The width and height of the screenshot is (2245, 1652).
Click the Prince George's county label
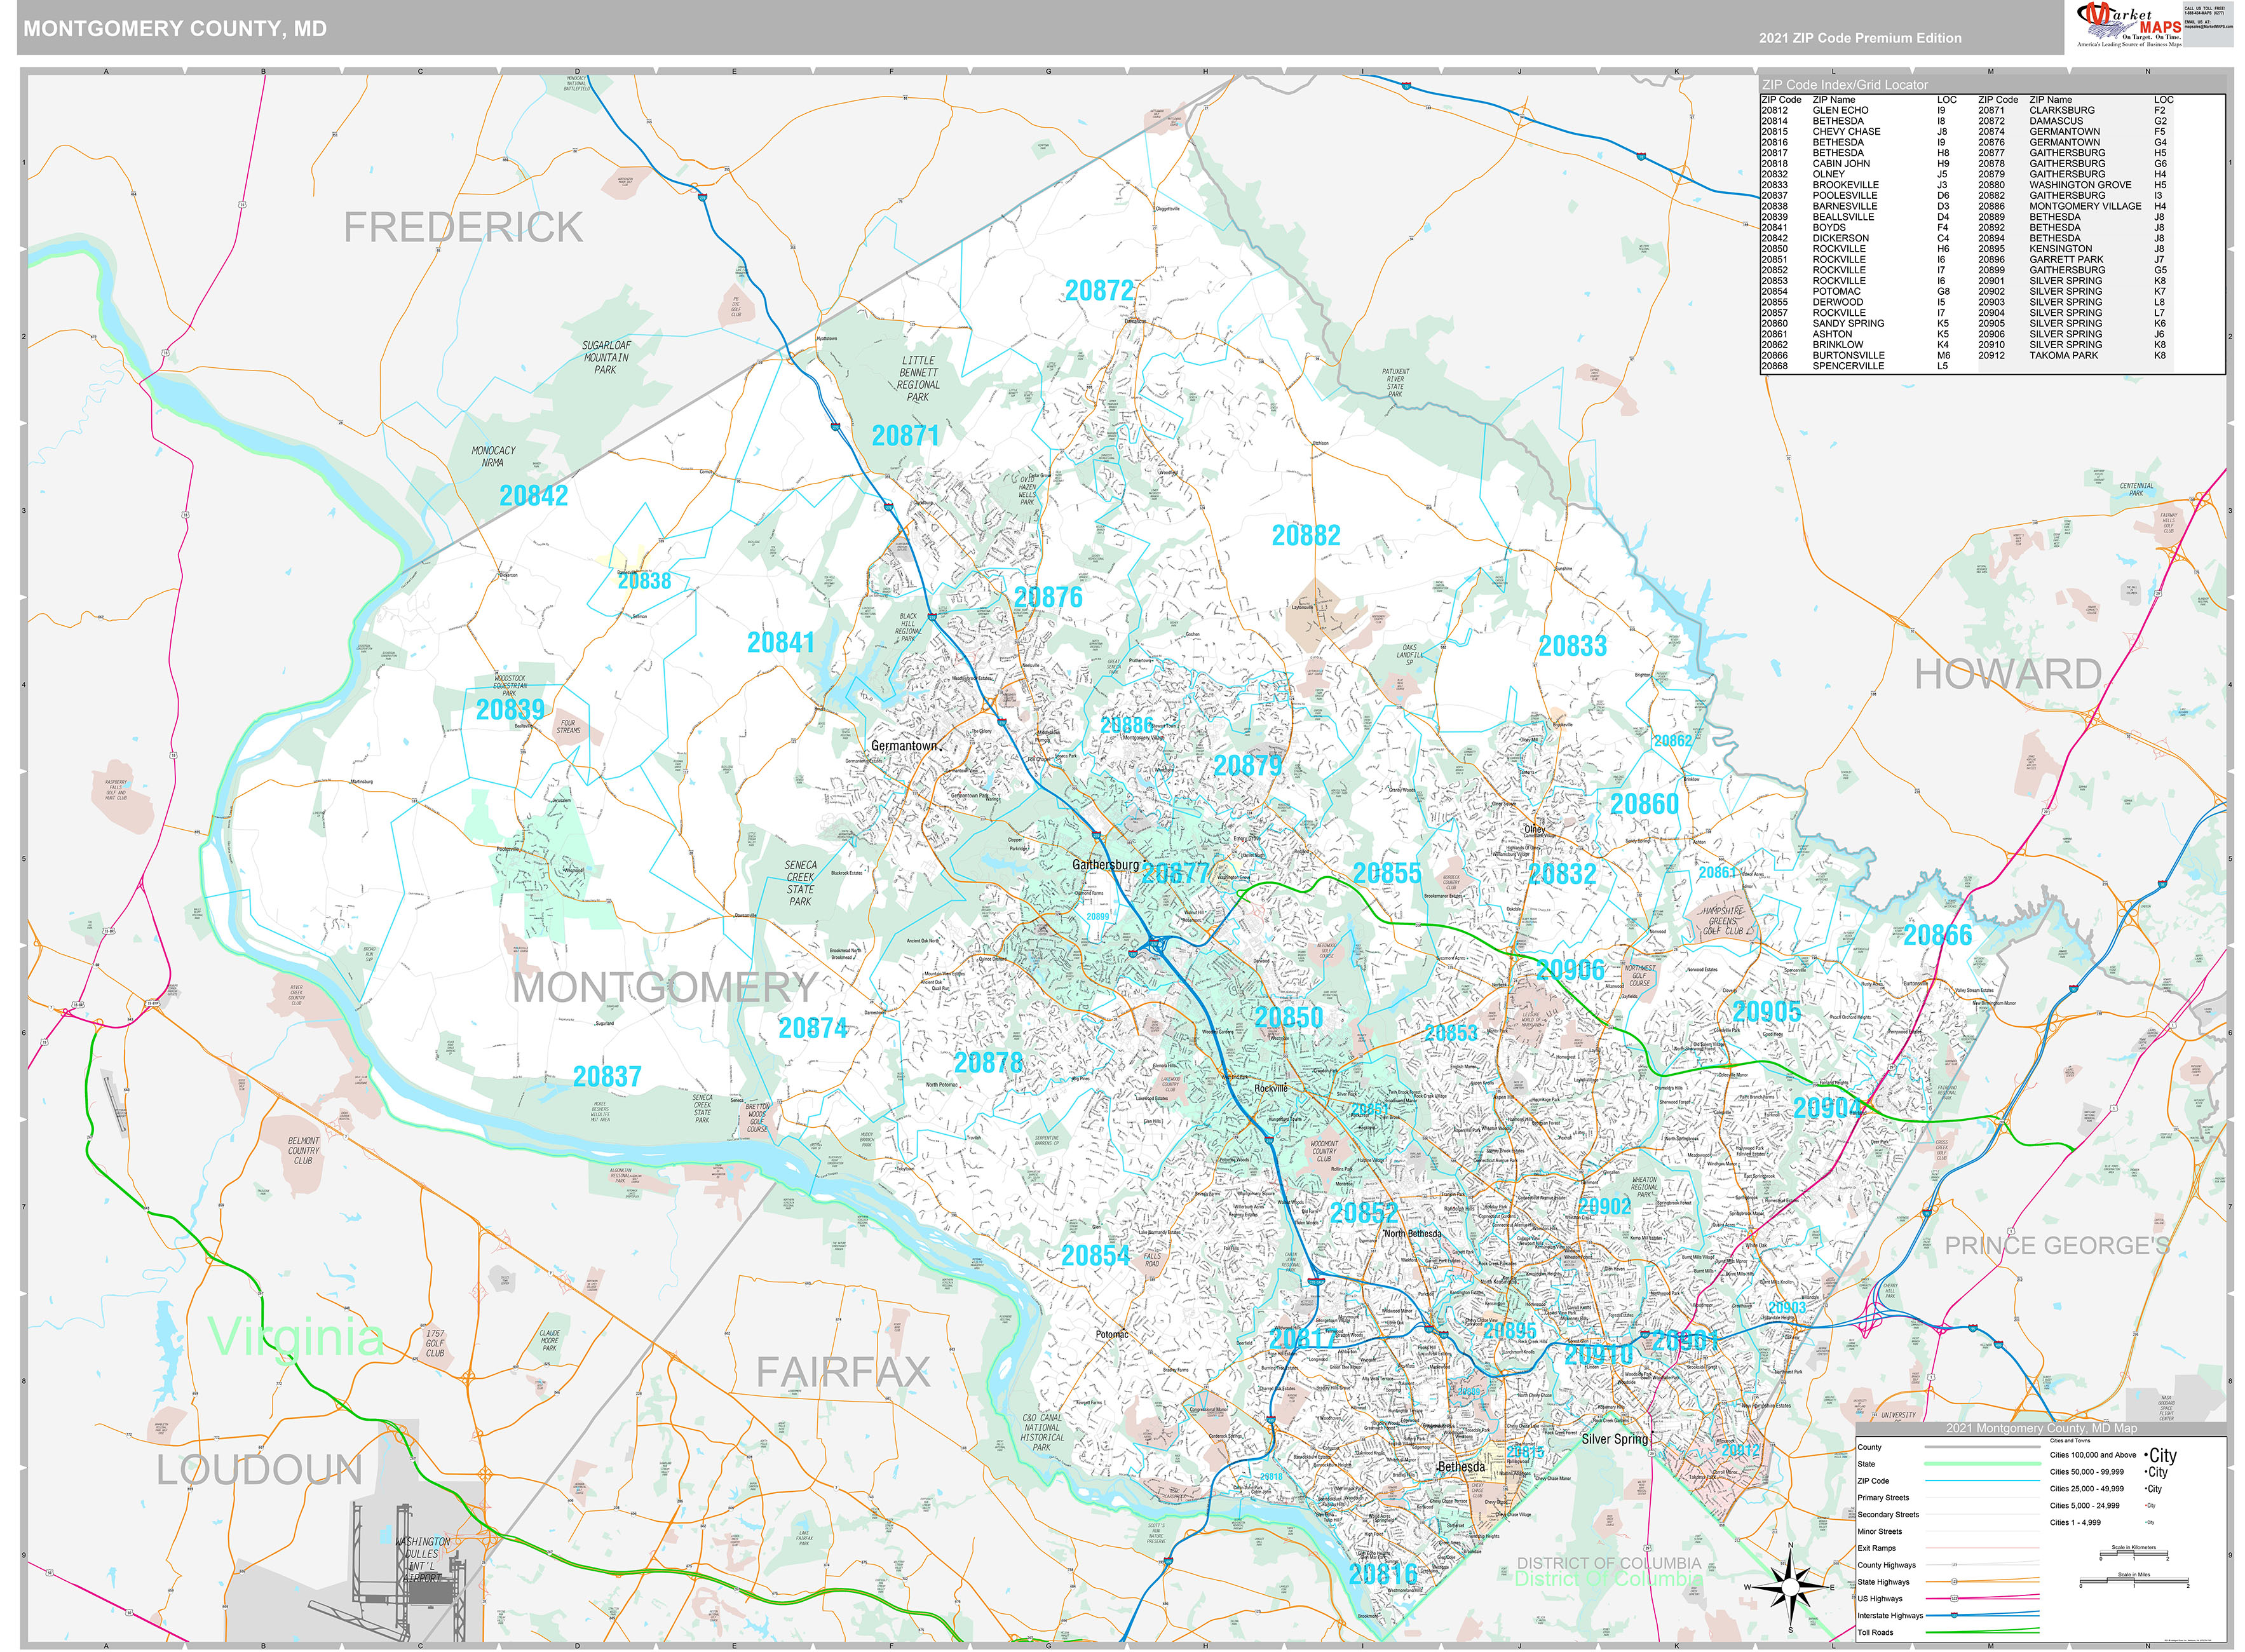click(2057, 1245)
